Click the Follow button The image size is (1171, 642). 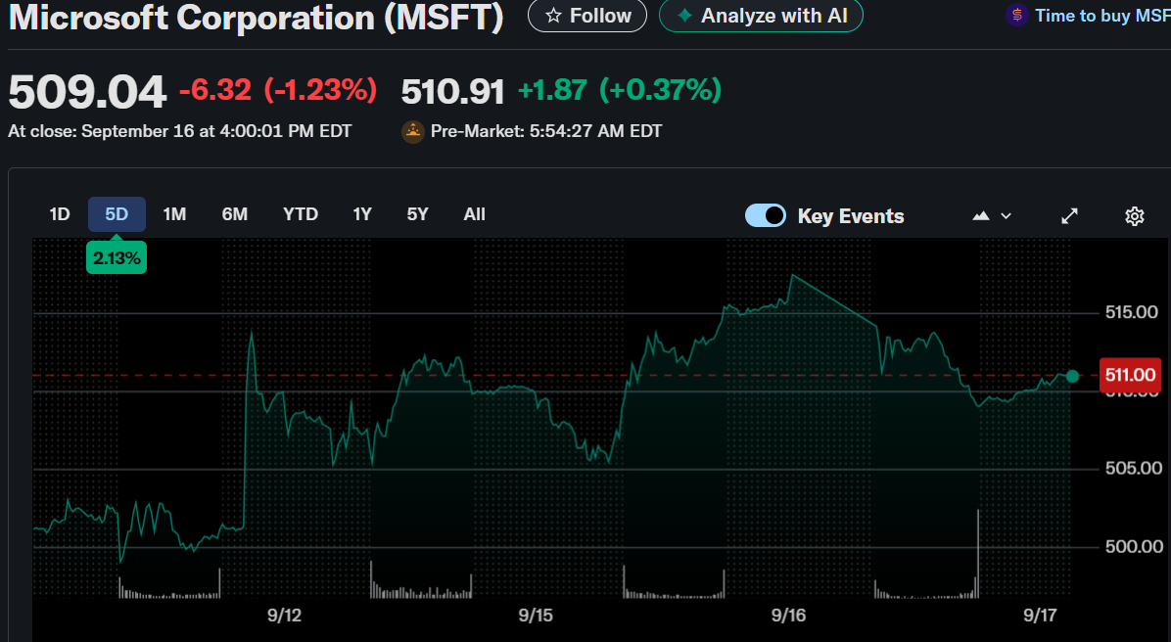point(587,16)
